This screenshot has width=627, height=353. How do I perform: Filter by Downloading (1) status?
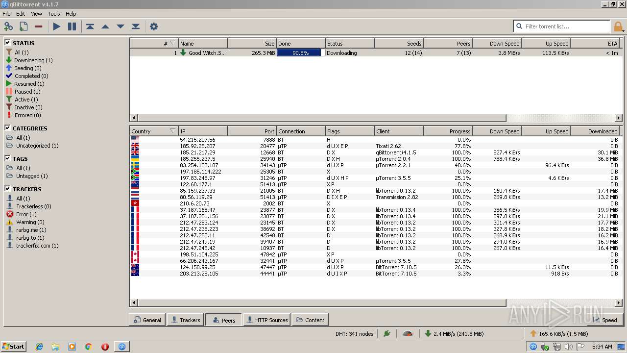tap(33, 60)
